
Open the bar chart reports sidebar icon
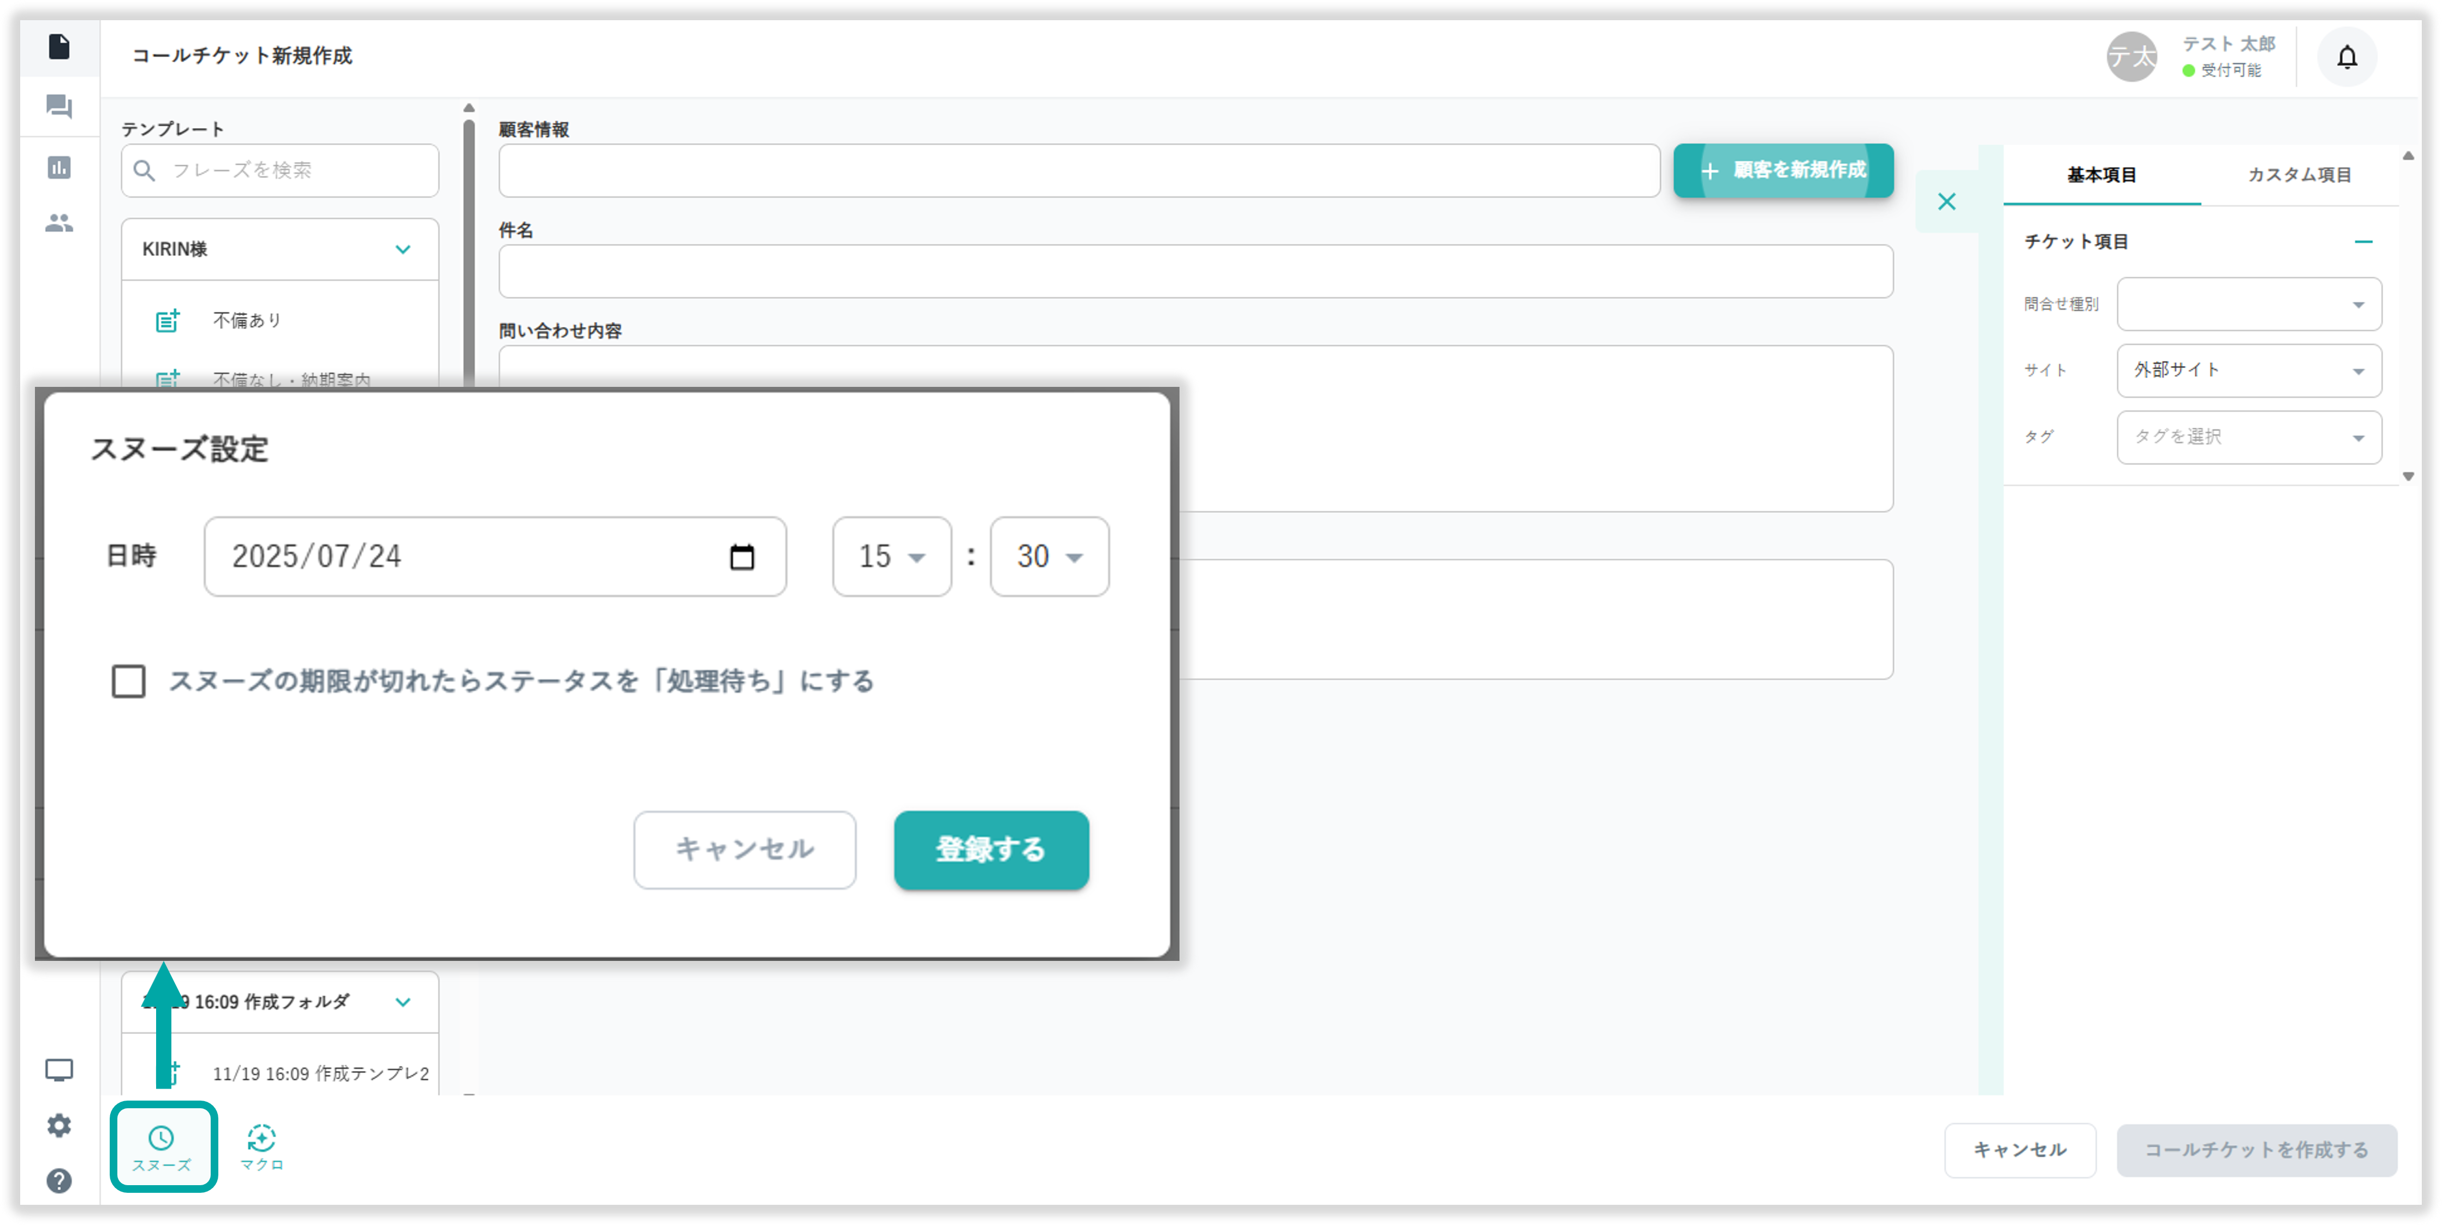tap(59, 168)
